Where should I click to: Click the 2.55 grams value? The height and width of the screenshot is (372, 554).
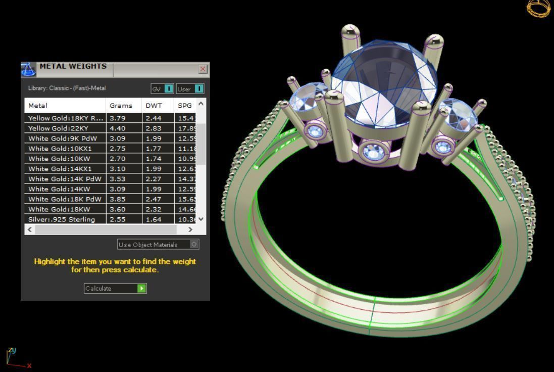[117, 219]
